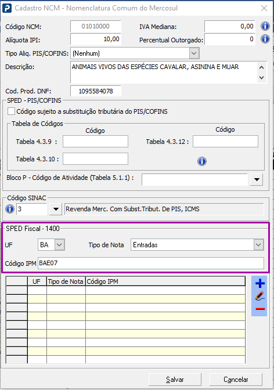The width and height of the screenshot is (274, 390).
Task: Click the info icon beside Percentual Outorgado
Action: point(265,39)
